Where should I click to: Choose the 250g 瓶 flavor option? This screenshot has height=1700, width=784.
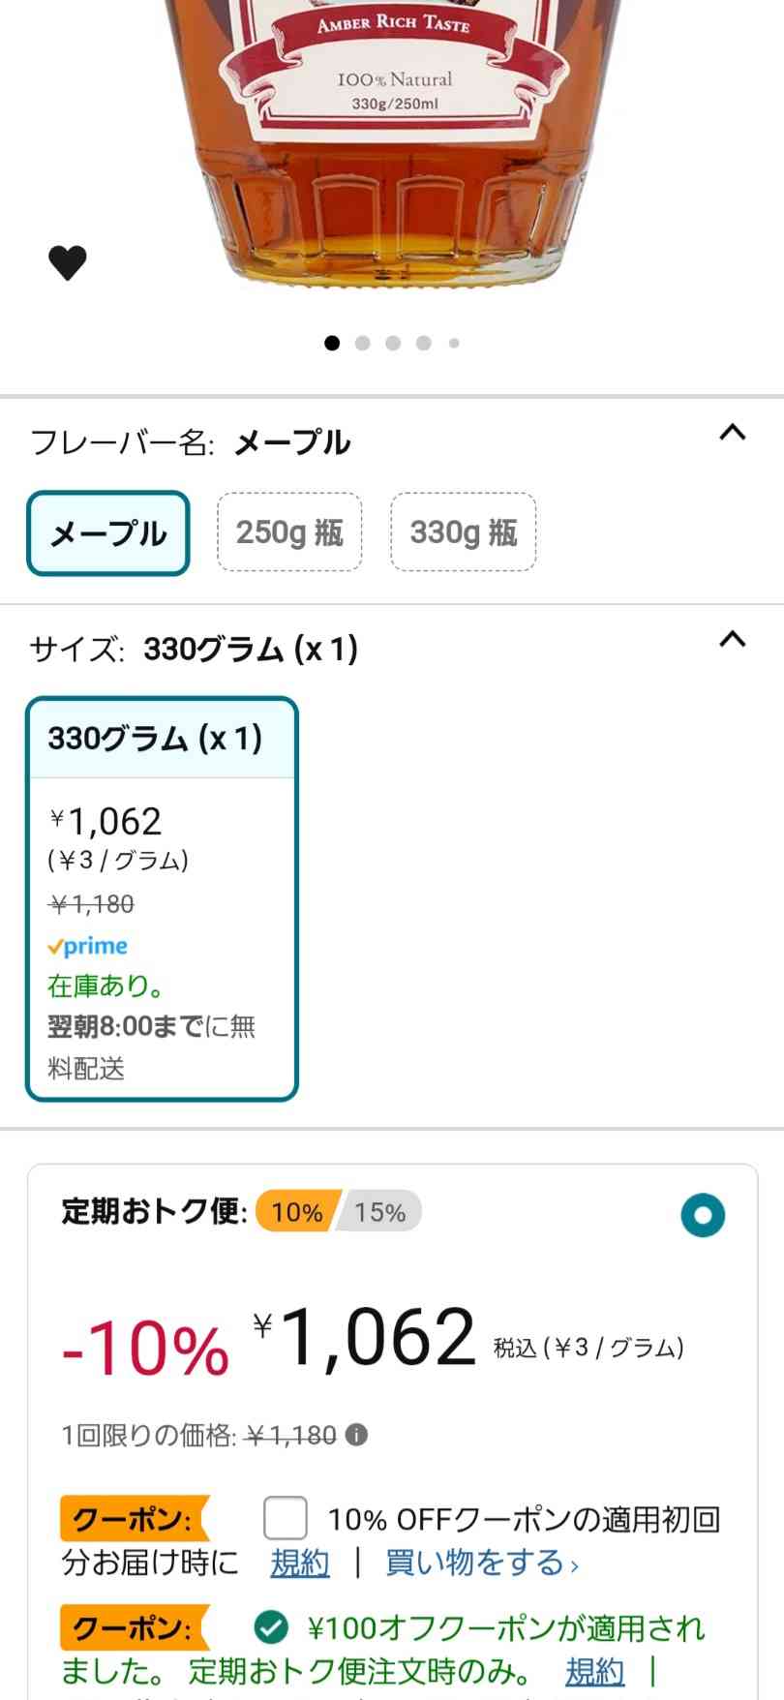click(x=289, y=531)
